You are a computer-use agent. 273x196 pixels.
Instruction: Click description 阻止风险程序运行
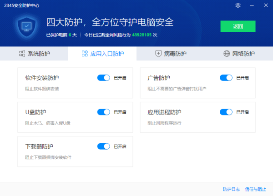tap(164, 123)
